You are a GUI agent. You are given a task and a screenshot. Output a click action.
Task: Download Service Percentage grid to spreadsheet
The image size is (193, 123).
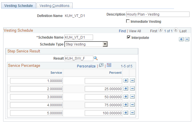pos(109,65)
